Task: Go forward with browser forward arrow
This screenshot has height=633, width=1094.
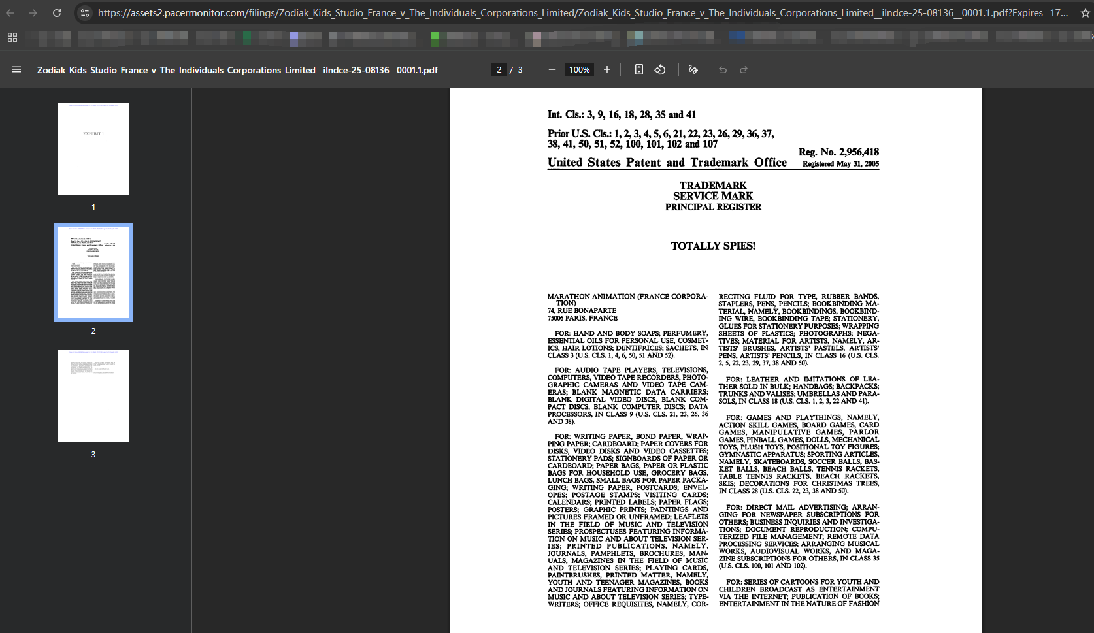Action: 33,13
